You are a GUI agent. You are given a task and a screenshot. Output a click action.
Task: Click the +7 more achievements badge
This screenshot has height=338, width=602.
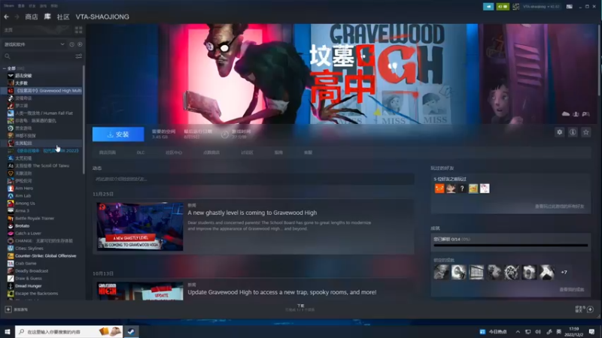[x=564, y=272]
